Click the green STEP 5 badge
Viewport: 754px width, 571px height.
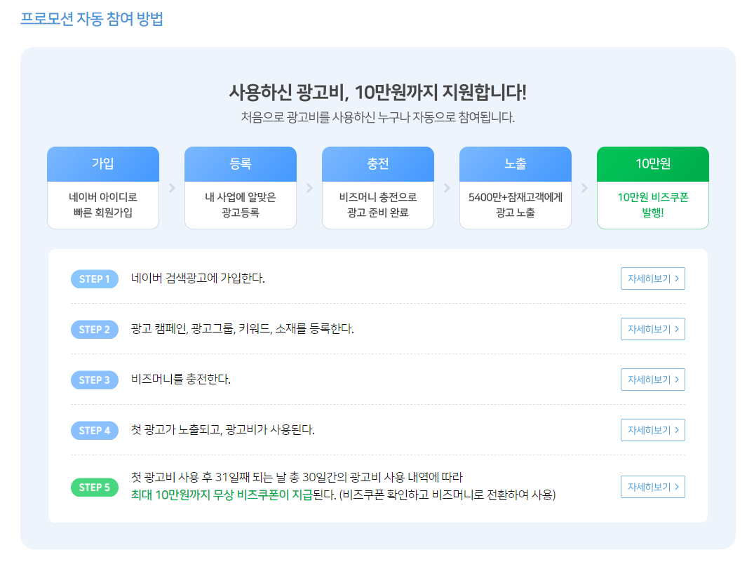click(95, 488)
